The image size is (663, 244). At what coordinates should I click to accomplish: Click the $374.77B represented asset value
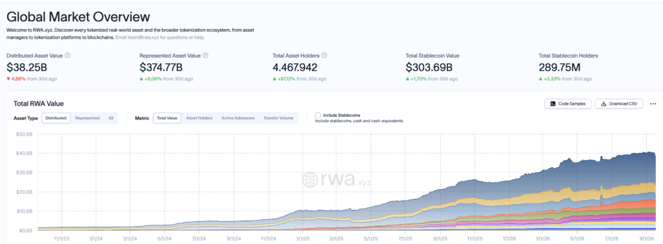click(161, 67)
